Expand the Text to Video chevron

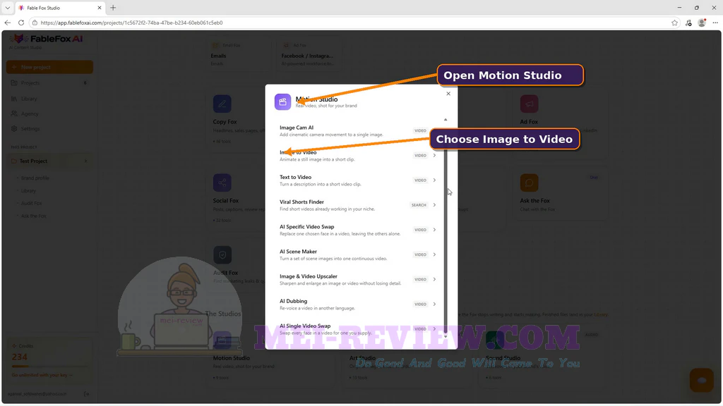434,180
